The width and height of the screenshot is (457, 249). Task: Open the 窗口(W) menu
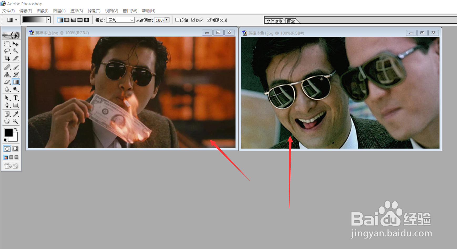tap(130, 11)
